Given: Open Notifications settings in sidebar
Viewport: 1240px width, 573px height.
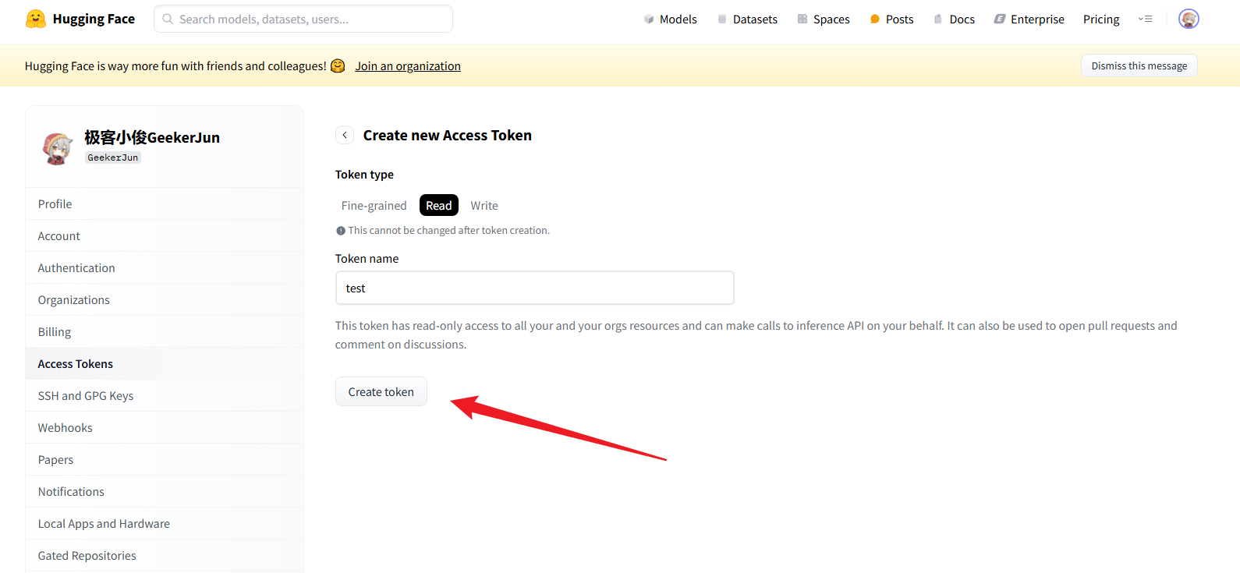Looking at the screenshot, I should tap(165, 491).
